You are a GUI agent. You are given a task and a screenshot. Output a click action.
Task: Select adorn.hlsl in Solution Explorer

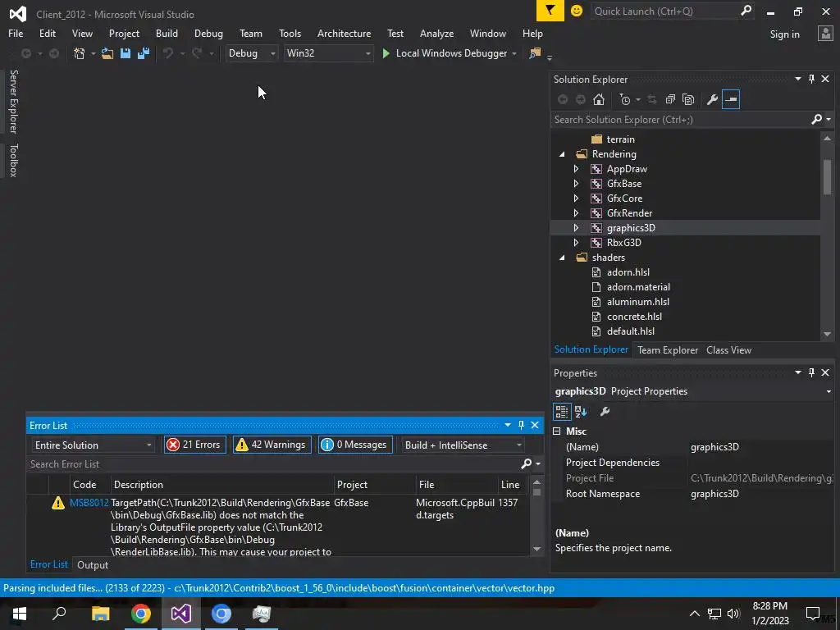click(x=628, y=272)
